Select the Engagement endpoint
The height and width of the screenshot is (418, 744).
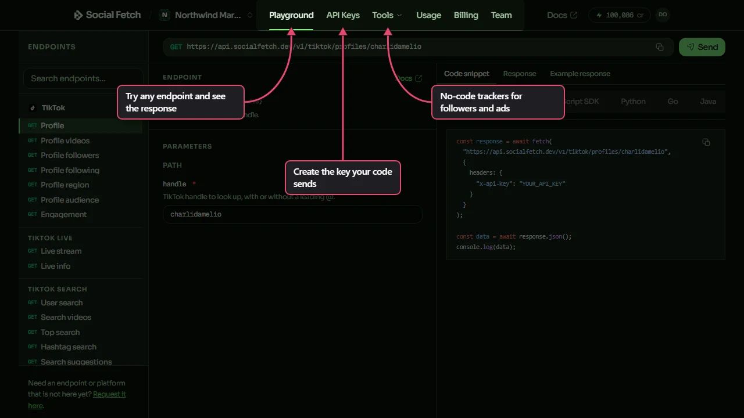point(81,214)
